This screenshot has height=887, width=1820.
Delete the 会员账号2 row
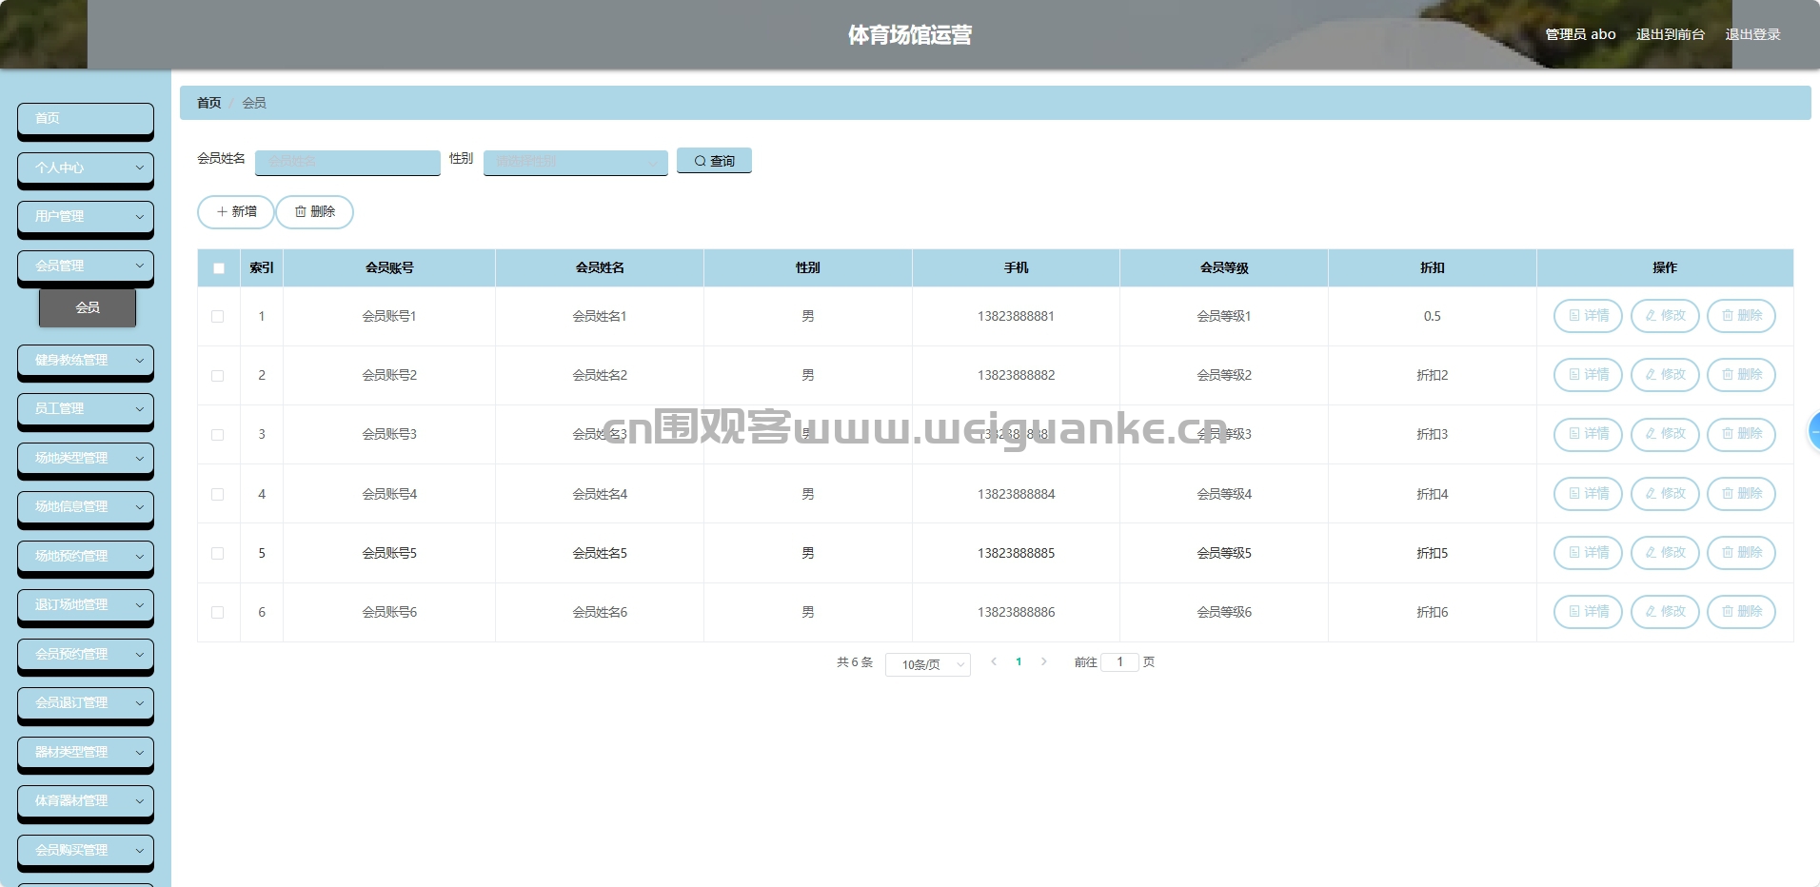click(1741, 375)
